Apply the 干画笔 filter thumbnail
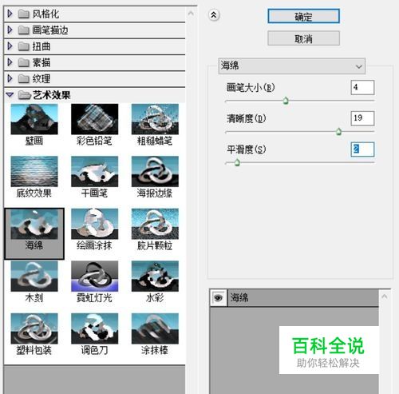 point(94,172)
